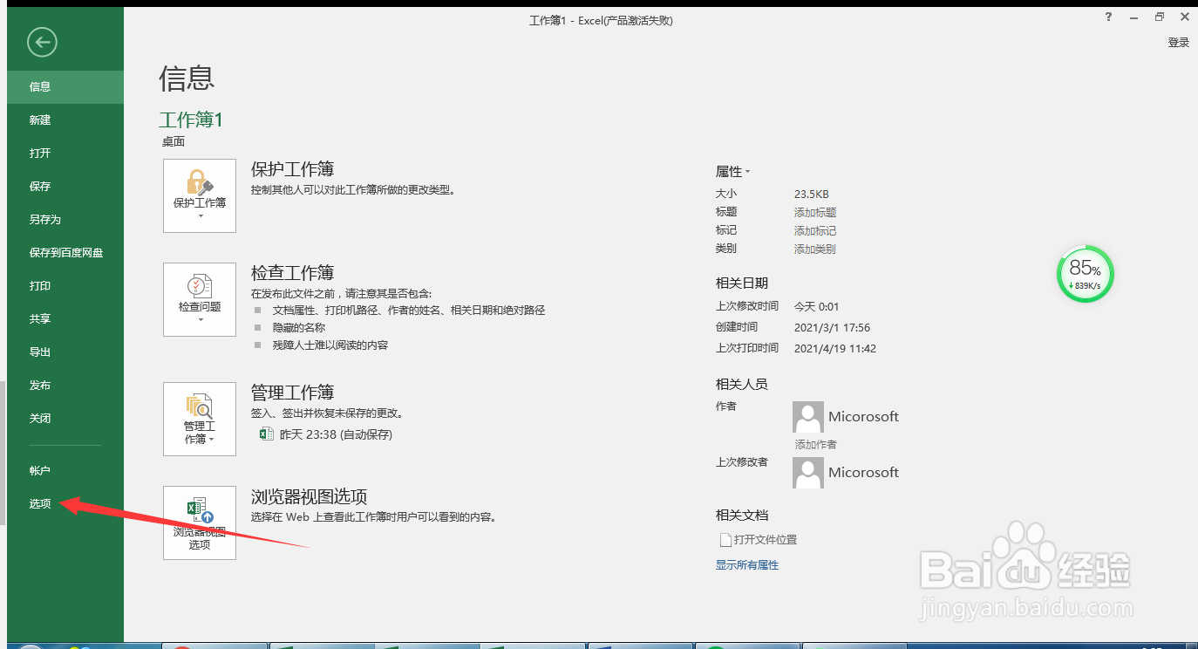Click the 昨天 23:38 autosave Excel file icon
1198x649 pixels.
(x=268, y=434)
